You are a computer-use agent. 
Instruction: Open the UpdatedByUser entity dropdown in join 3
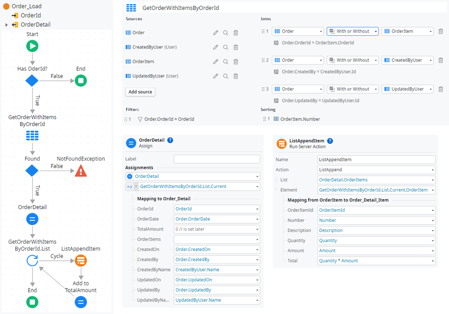coord(407,89)
